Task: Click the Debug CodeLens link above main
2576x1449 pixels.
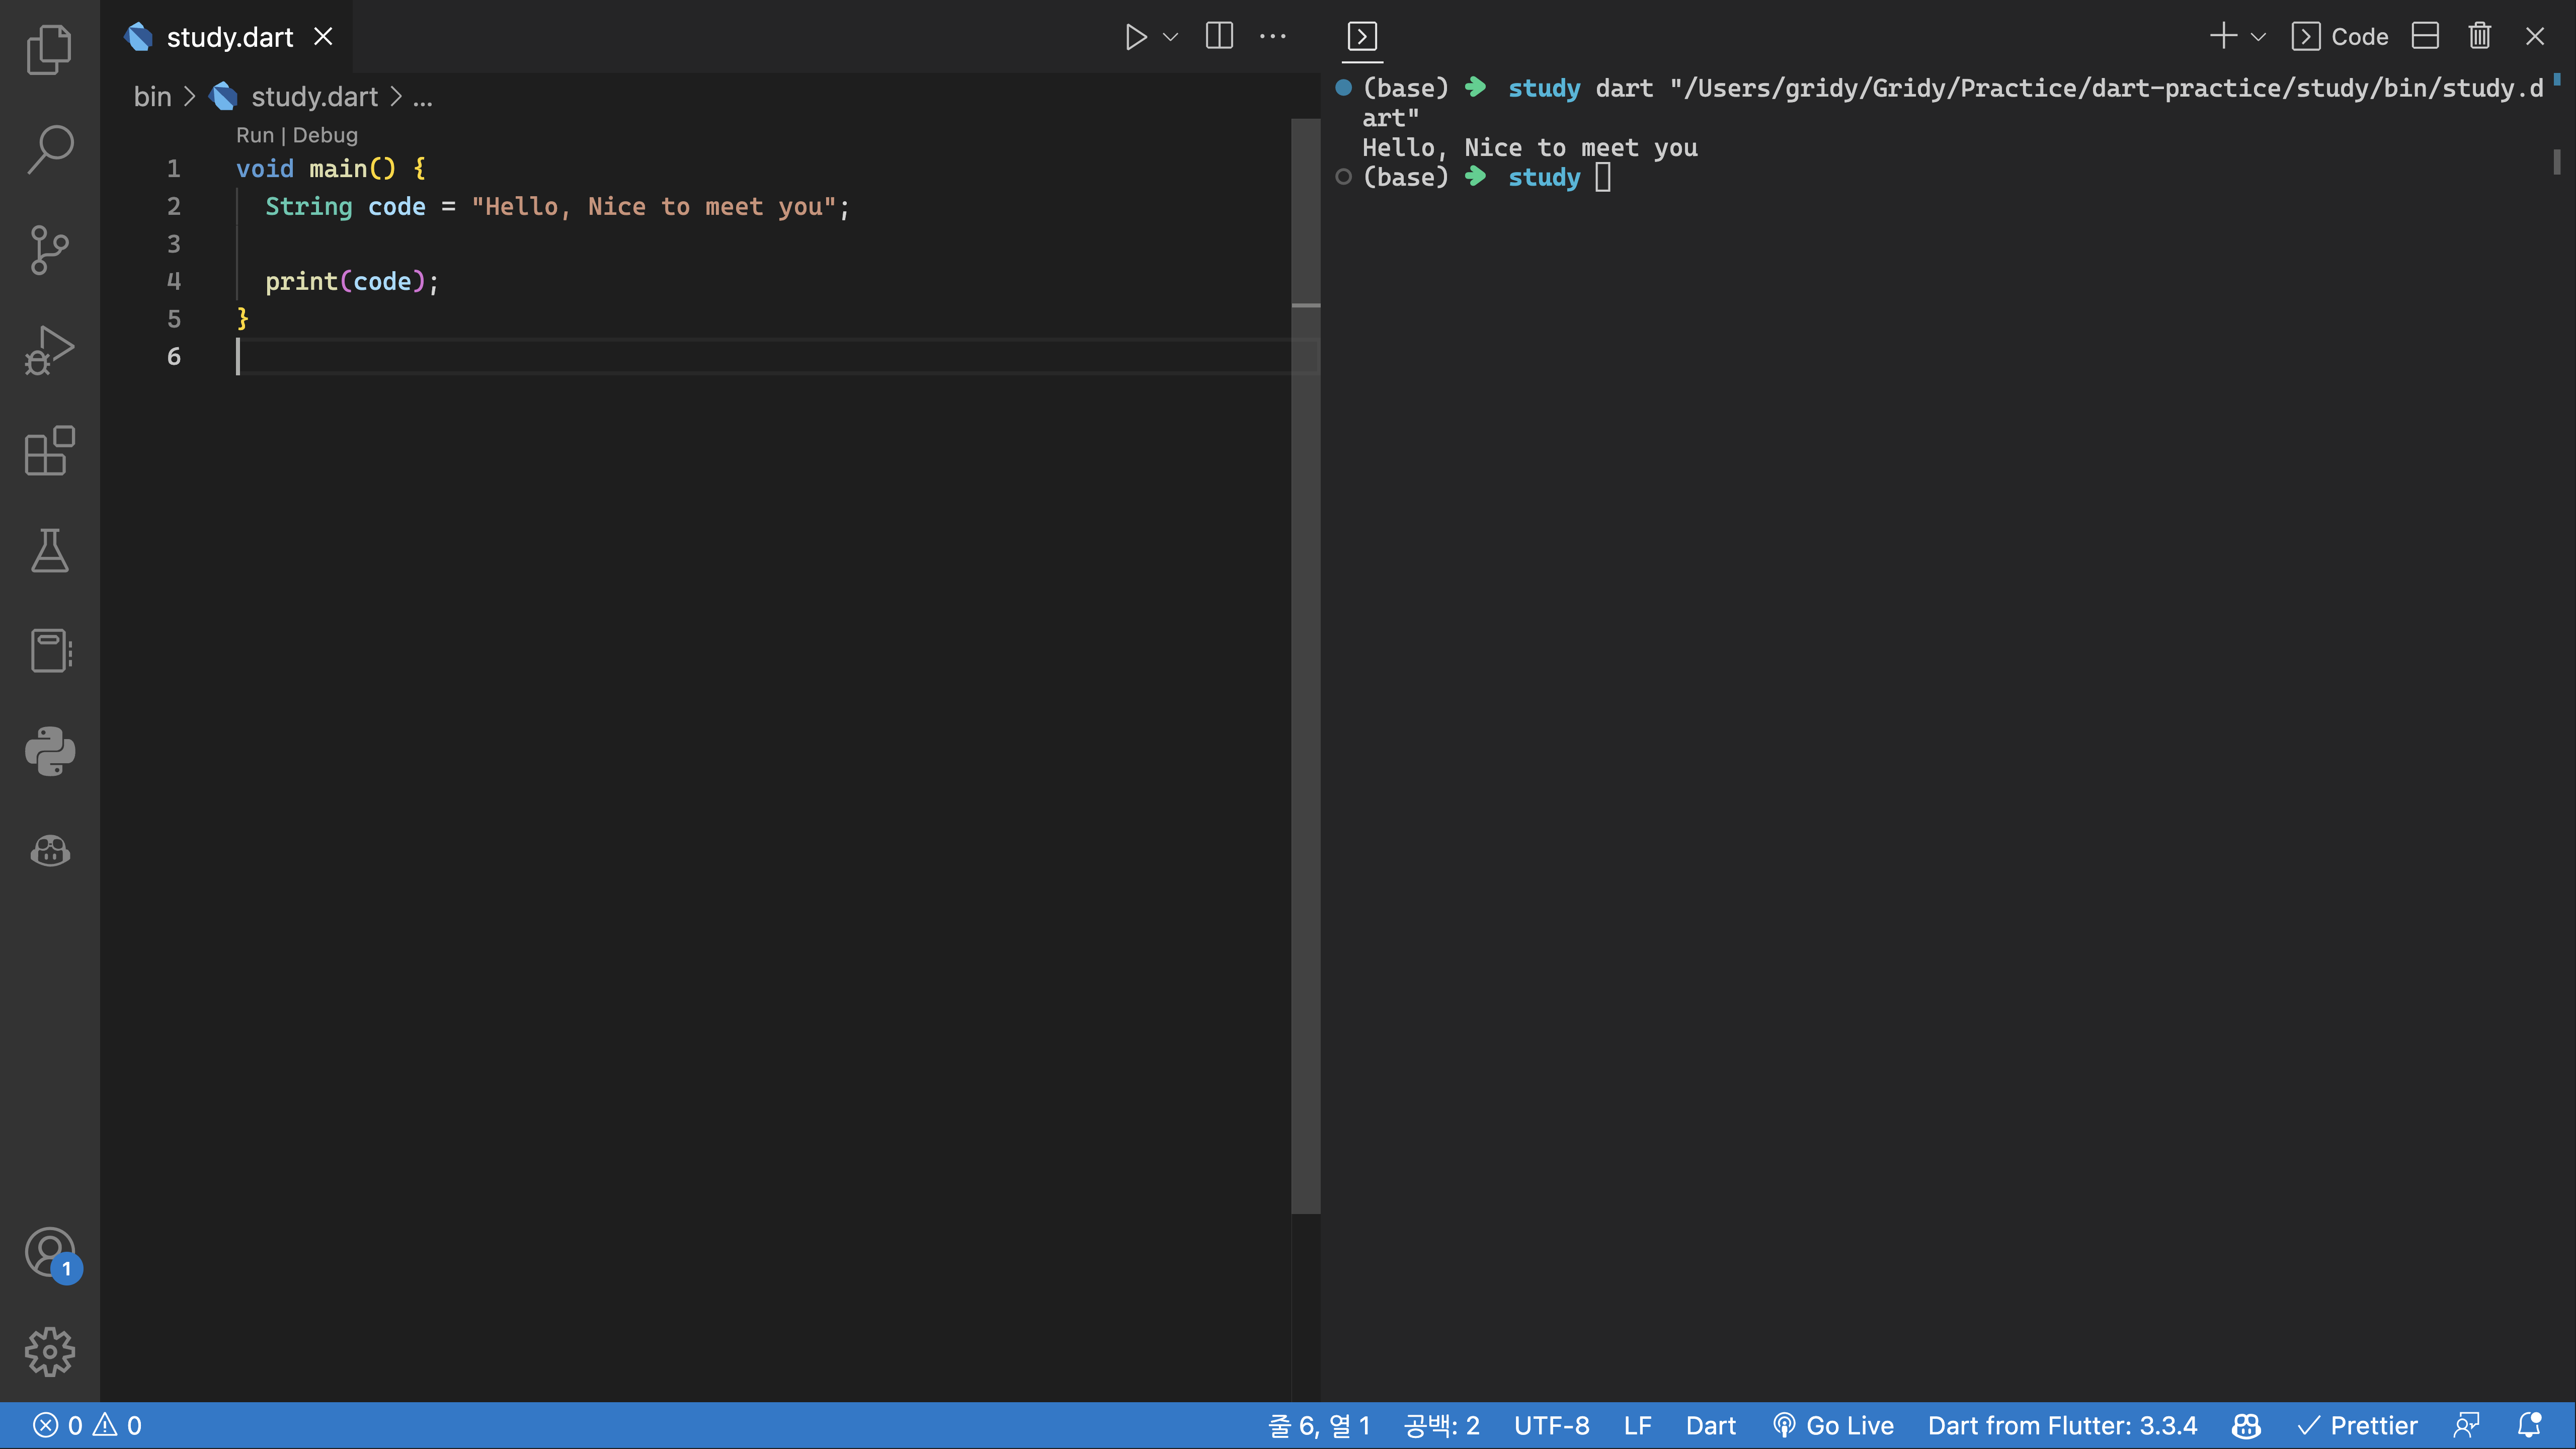Action: click(x=325, y=135)
